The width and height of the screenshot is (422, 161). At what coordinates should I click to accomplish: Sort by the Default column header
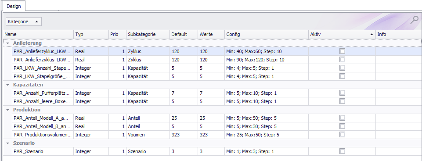(184, 34)
